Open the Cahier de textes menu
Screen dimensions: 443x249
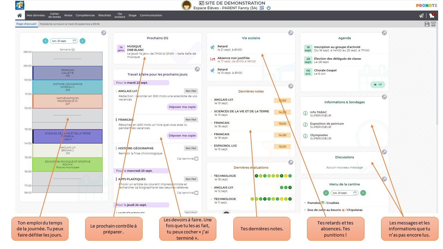[x=54, y=16]
